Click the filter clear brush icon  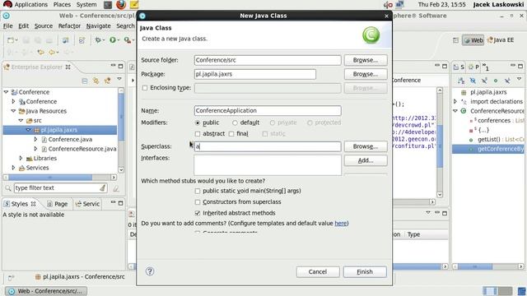pos(103,188)
